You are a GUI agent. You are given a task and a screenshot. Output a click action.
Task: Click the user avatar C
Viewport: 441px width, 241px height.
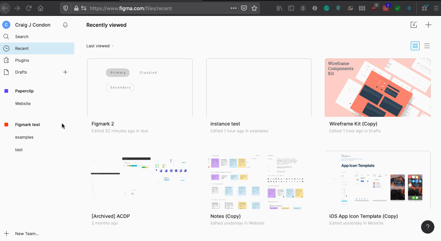(6, 25)
